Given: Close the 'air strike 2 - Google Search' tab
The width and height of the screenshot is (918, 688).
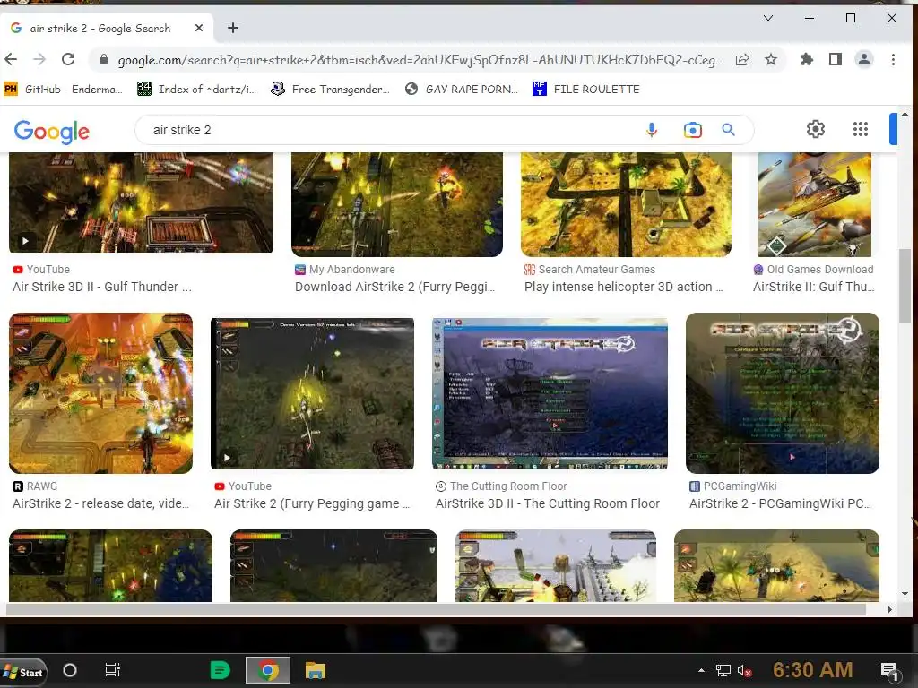Looking at the screenshot, I should (199, 28).
